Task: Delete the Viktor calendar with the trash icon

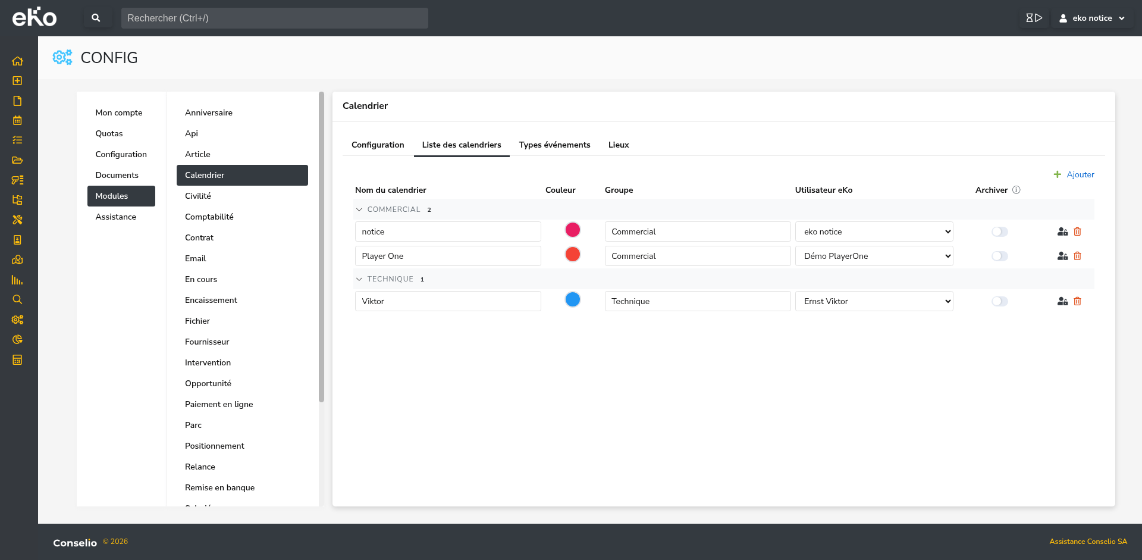Action: tap(1078, 301)
